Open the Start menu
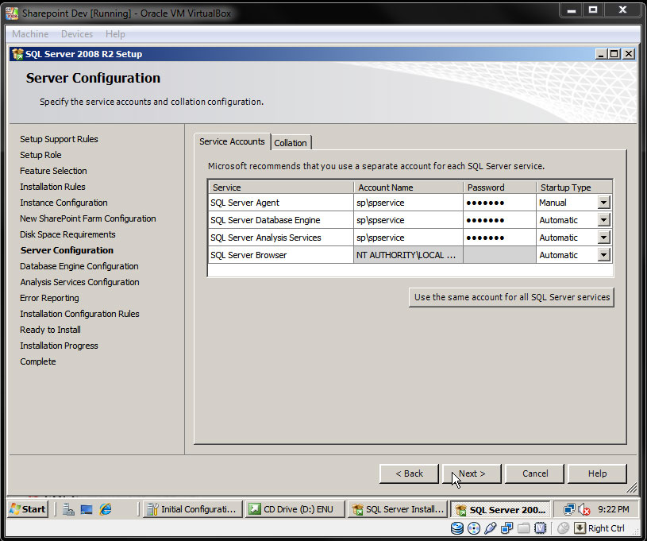This screenshot has width=647, height=541. [28, 508]
